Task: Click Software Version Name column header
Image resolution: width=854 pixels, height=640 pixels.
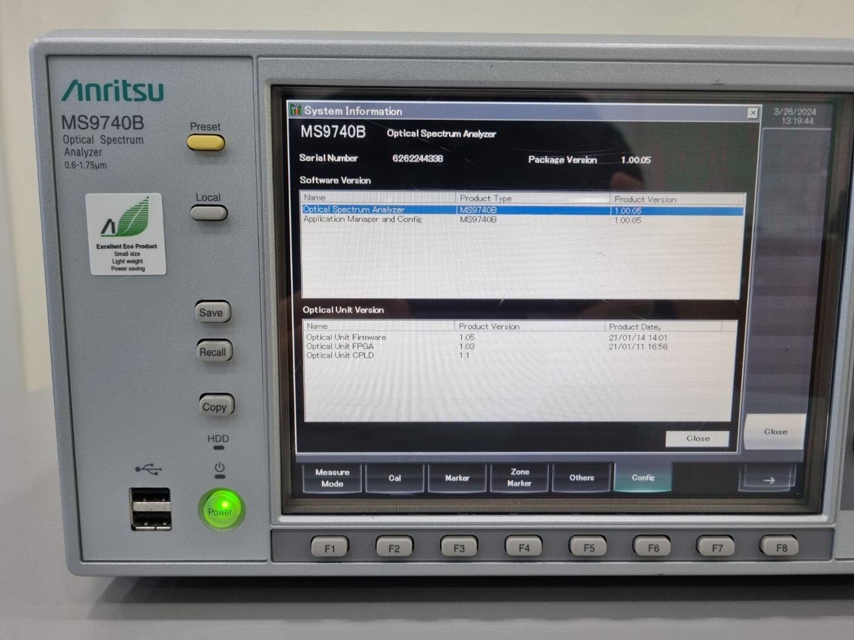Action: [x=378, y=198]
